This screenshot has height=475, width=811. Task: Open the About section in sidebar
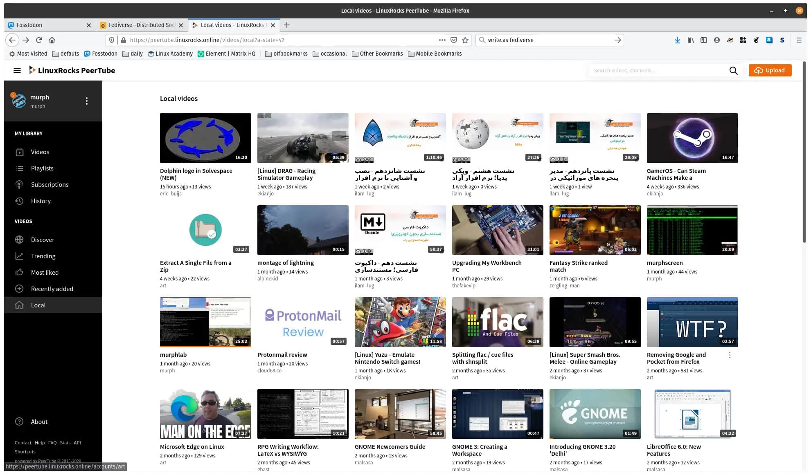[39, 421]
